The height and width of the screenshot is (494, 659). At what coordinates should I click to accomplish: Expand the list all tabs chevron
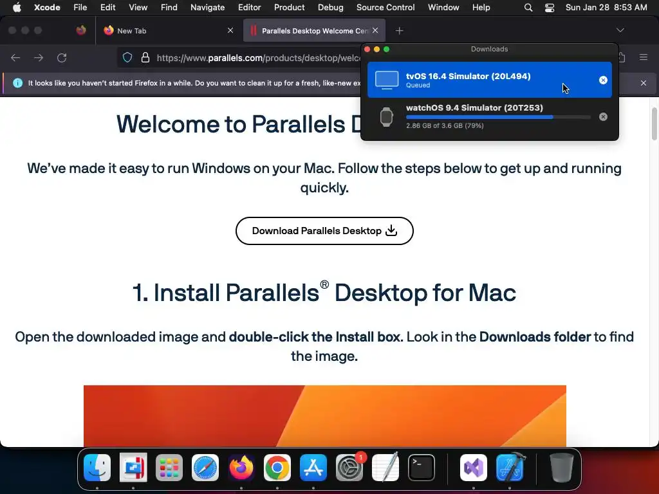pos(620,30)
